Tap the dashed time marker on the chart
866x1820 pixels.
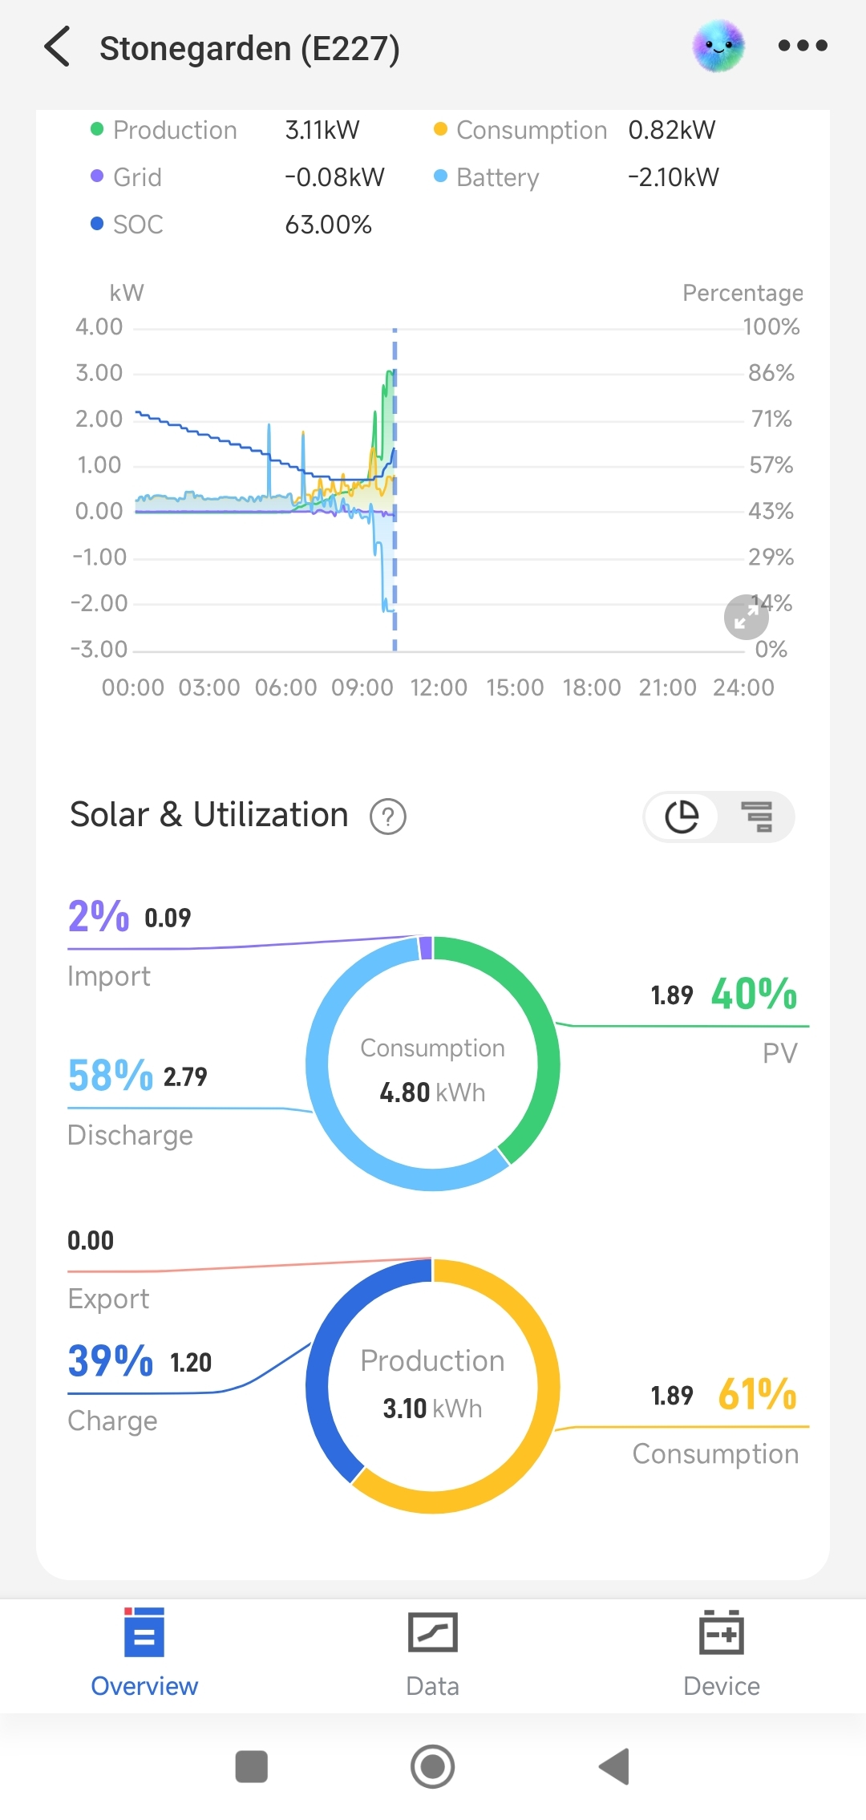pos(395,489)
